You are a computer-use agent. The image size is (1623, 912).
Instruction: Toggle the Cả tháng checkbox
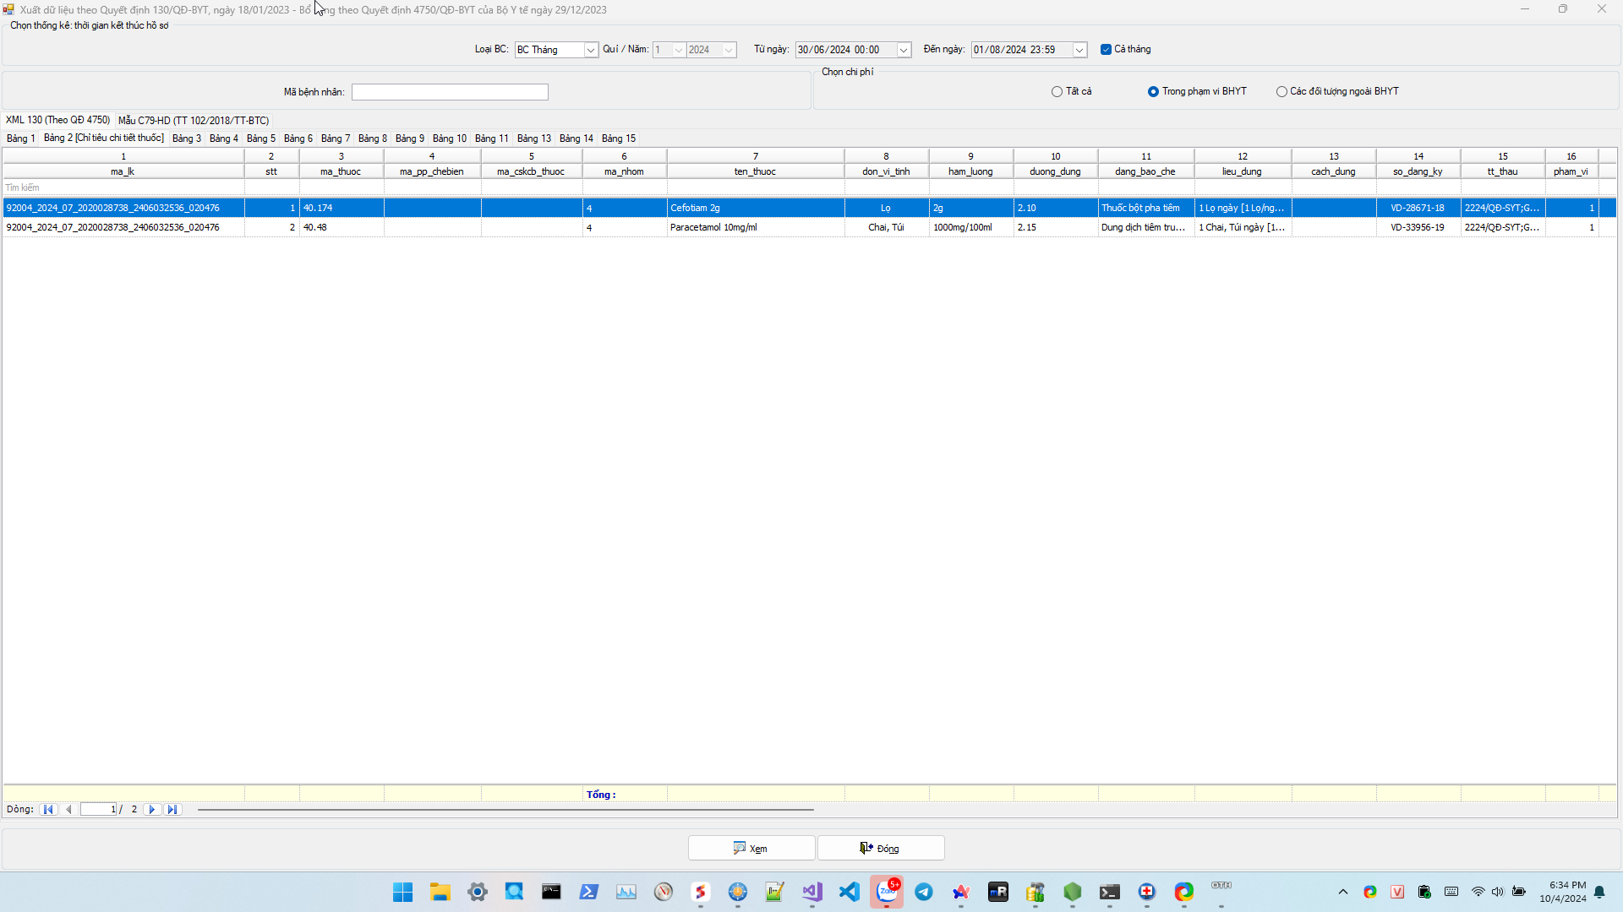1106,50
